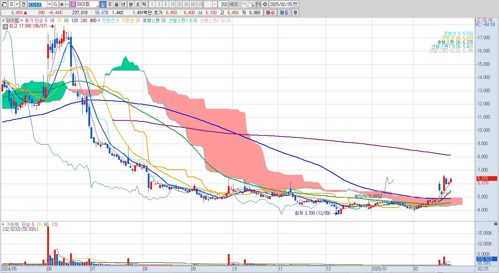Screen dimensions: 499x273
Task: Open dropdown arrow next to speaker icon
Action: 67,4
